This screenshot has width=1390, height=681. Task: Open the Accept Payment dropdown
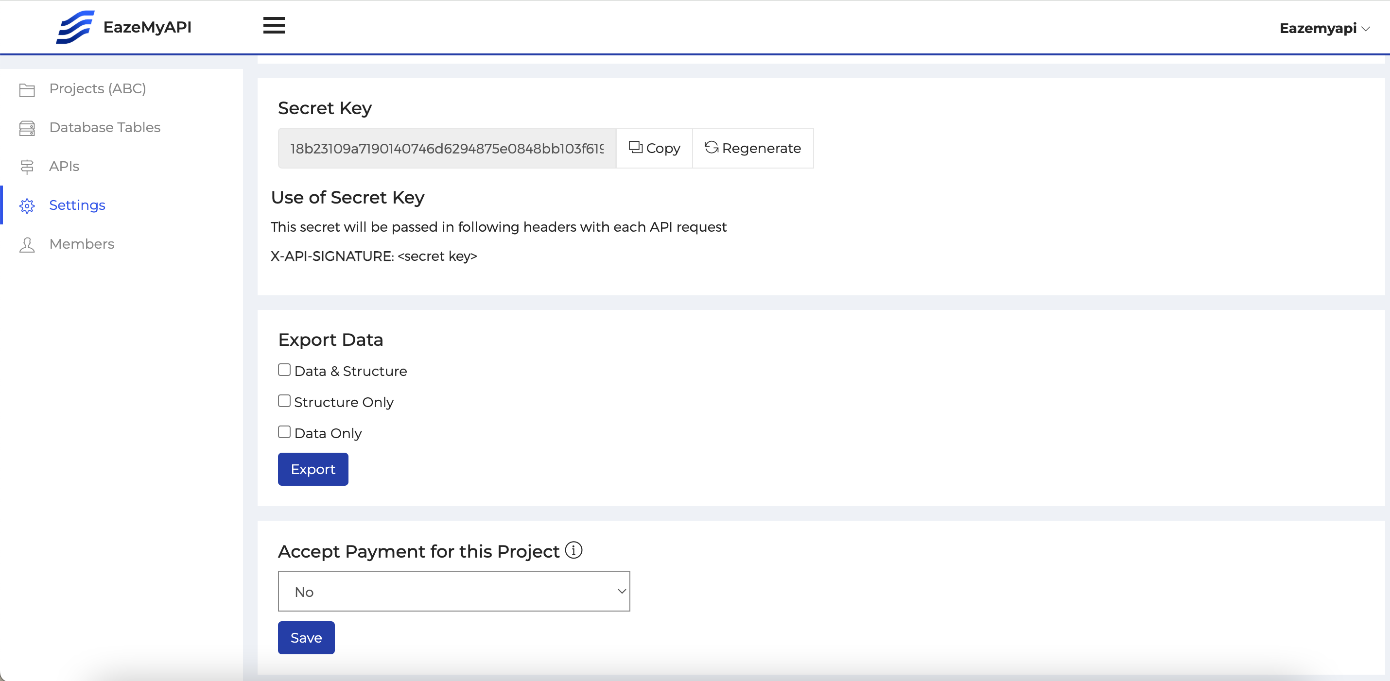(x=453, y=591)
